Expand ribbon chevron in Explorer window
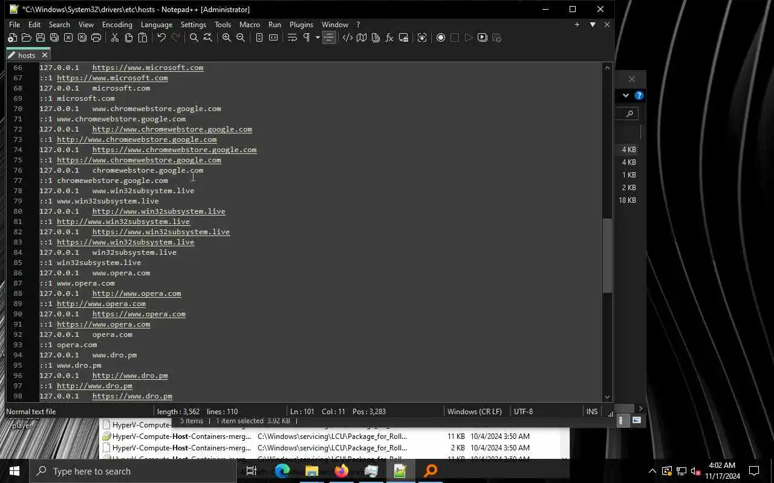Image resolution: width=774 pixels, height=483 pixels. [626, 95]
